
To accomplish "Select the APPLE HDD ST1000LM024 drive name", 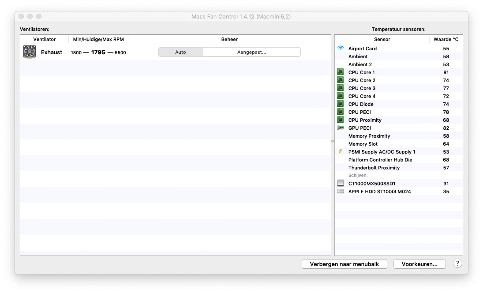I will point(379,192).
